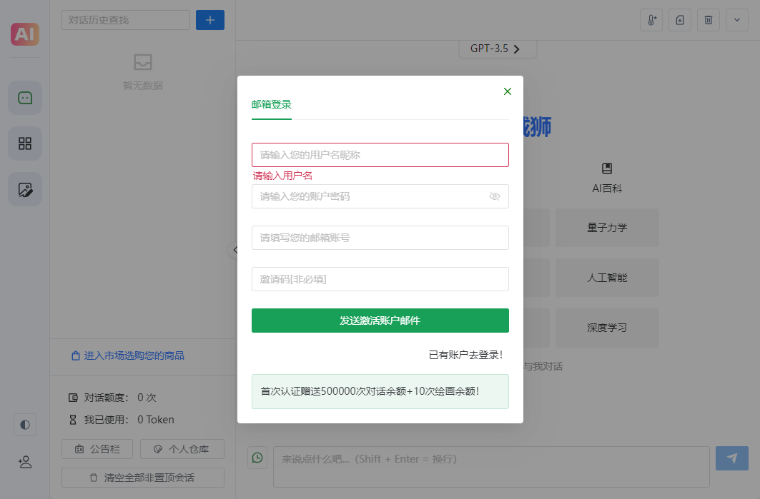The width and height of the screenshot is (760, 499).
Task: Click the invite code input field
Action: click(380, 279)
